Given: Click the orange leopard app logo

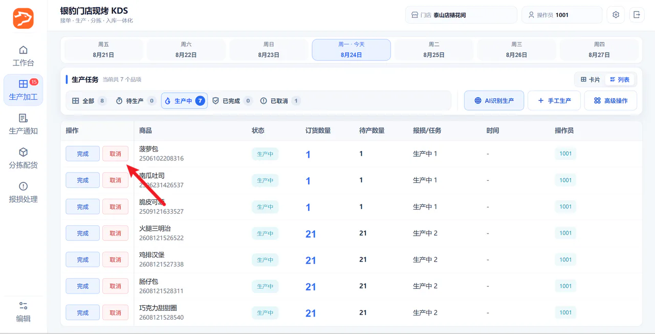Looking at the screenshot, I should (x=24, y=18).
